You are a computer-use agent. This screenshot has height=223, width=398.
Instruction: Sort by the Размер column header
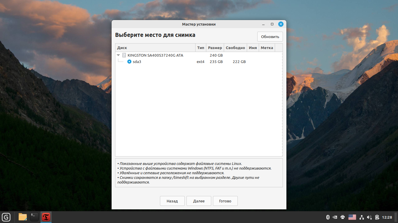click(215, 48)
